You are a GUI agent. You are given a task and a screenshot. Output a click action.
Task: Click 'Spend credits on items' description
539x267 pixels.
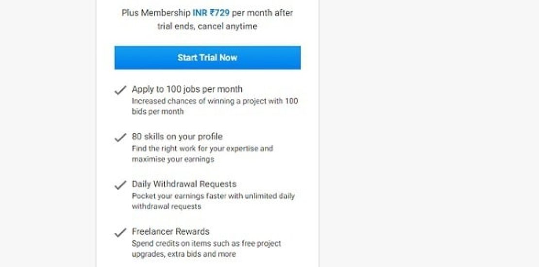pos(206,243)
